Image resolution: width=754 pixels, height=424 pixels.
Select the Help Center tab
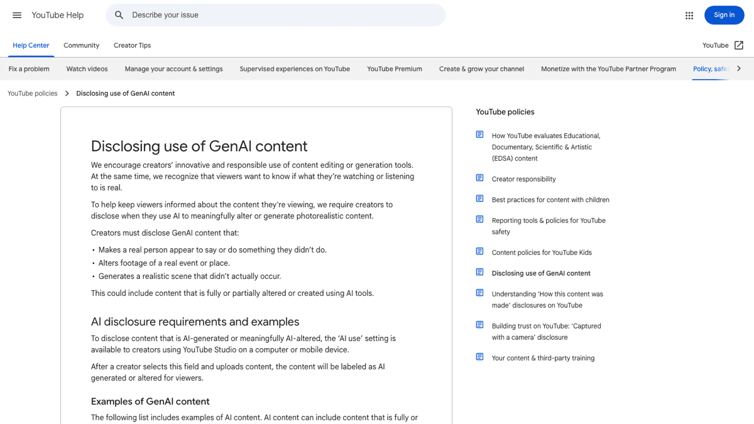pos(31,45)
